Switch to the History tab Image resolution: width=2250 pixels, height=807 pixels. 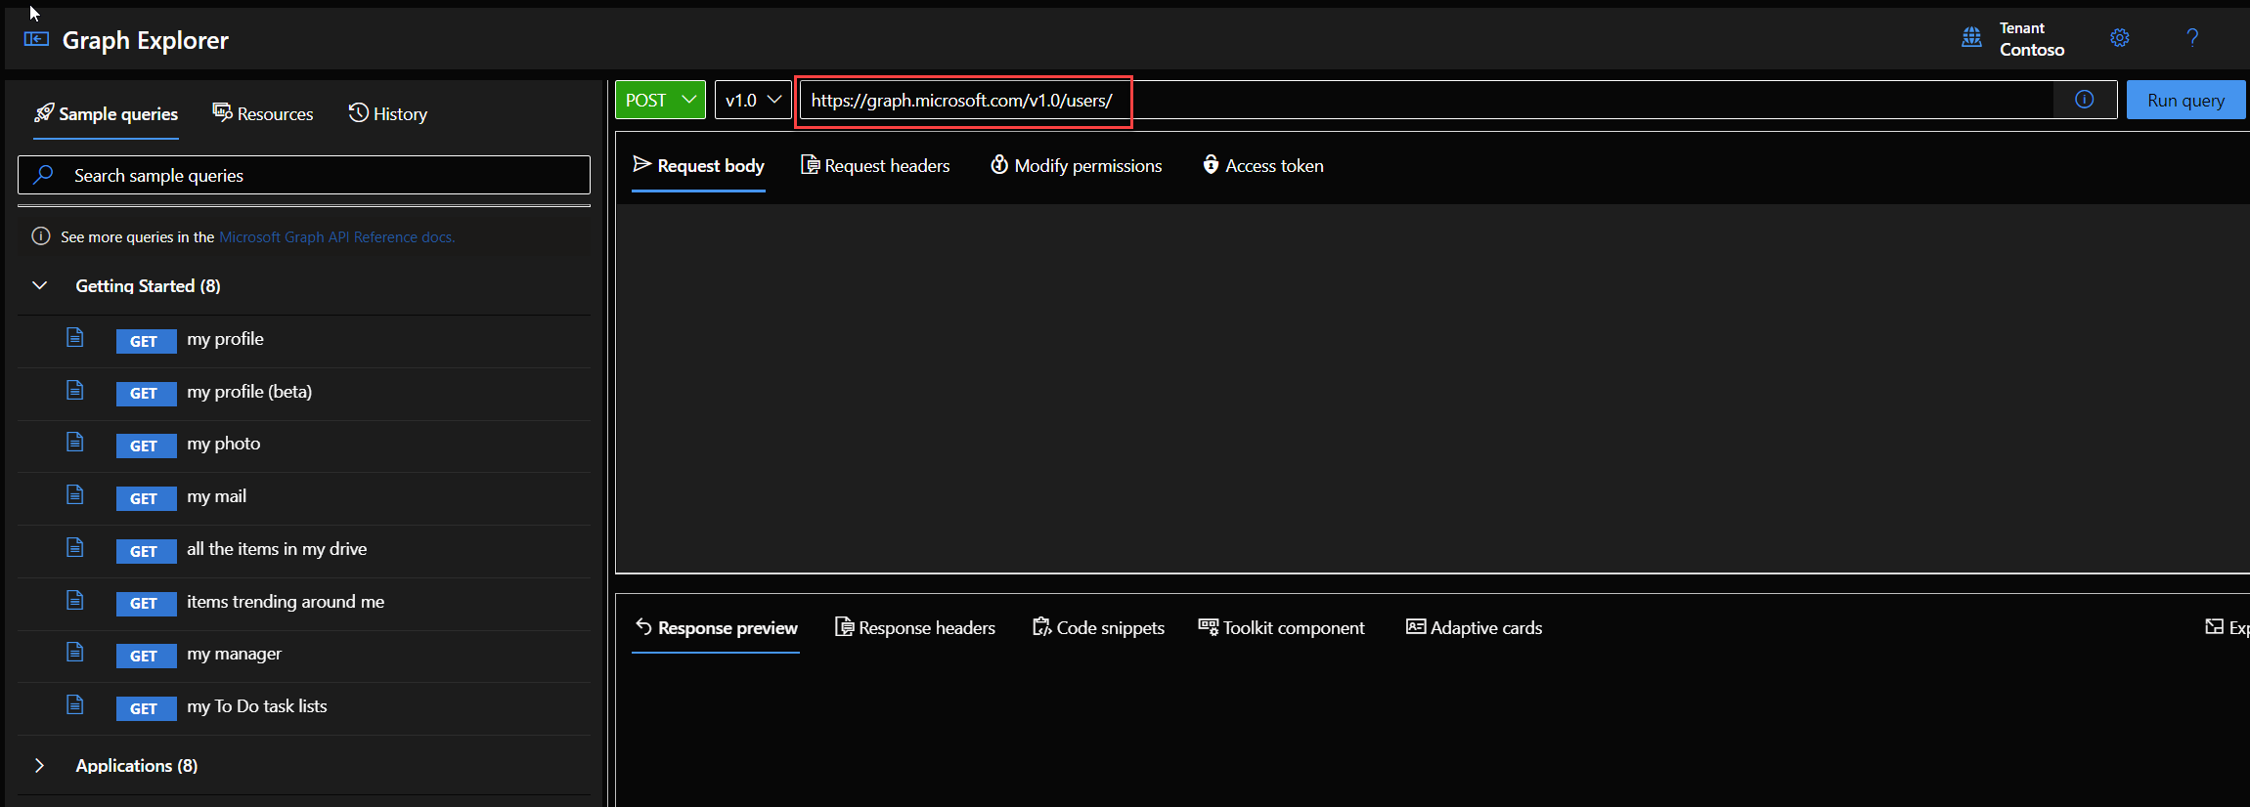[x=388, y=113]
